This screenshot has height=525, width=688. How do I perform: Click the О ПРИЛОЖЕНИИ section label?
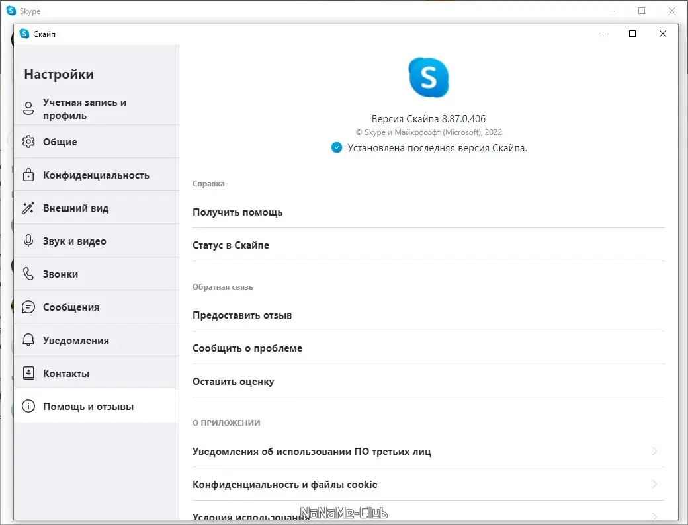coord(226,423)
